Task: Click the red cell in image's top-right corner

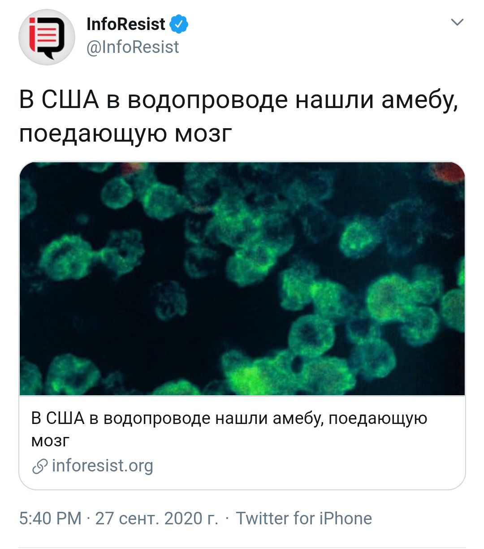Action: coord(449,173)
